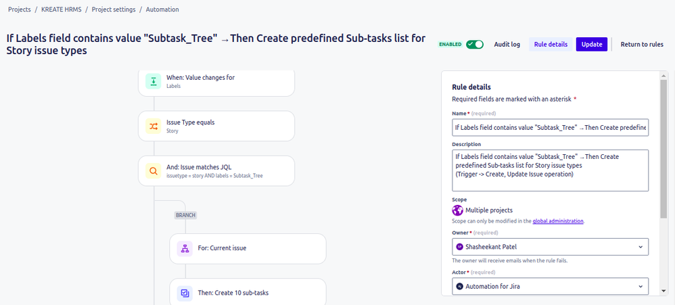Click the Automation for Jira actor icon
Image resolution: width=675 pixels, height=305 pixels.
click(x=459, y=286)
